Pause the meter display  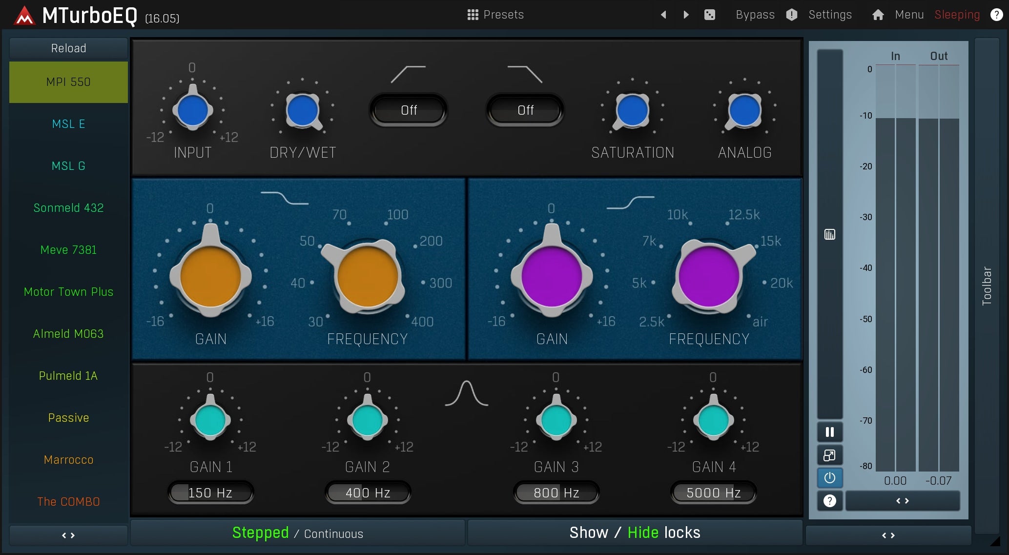[x=829, y=432]
